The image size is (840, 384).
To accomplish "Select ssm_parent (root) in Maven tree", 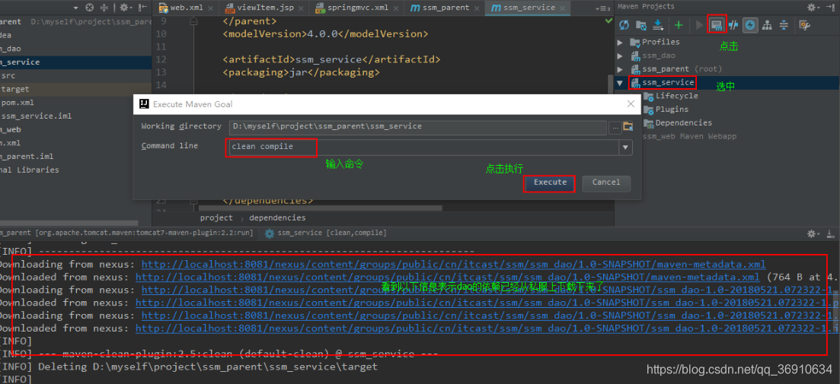I will click(x=682, y=69).
